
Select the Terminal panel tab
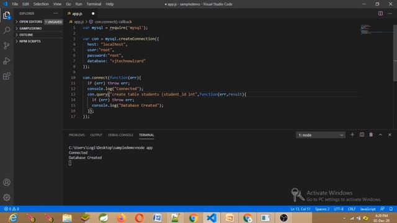tap(146, 135)
